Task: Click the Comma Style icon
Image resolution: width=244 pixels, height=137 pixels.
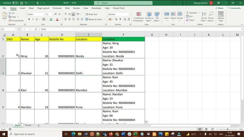Action: [x=120, y=19]
